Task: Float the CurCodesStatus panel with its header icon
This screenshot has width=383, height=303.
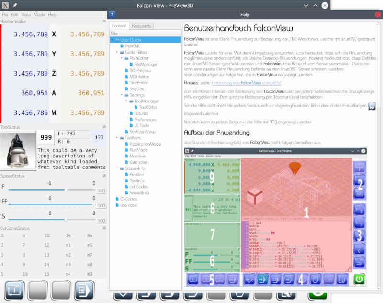Action: tap(104, 228)
